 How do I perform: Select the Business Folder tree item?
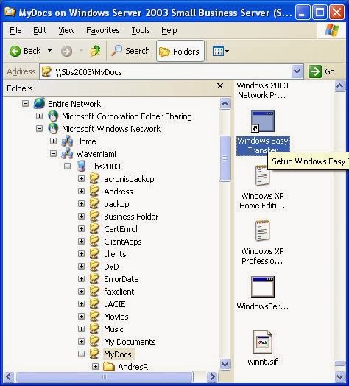[131, 217]
